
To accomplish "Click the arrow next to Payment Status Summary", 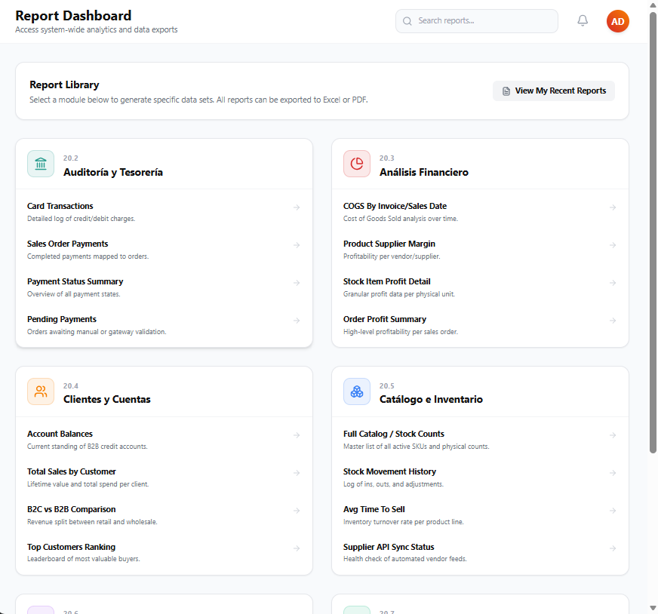I will [297, 283].
